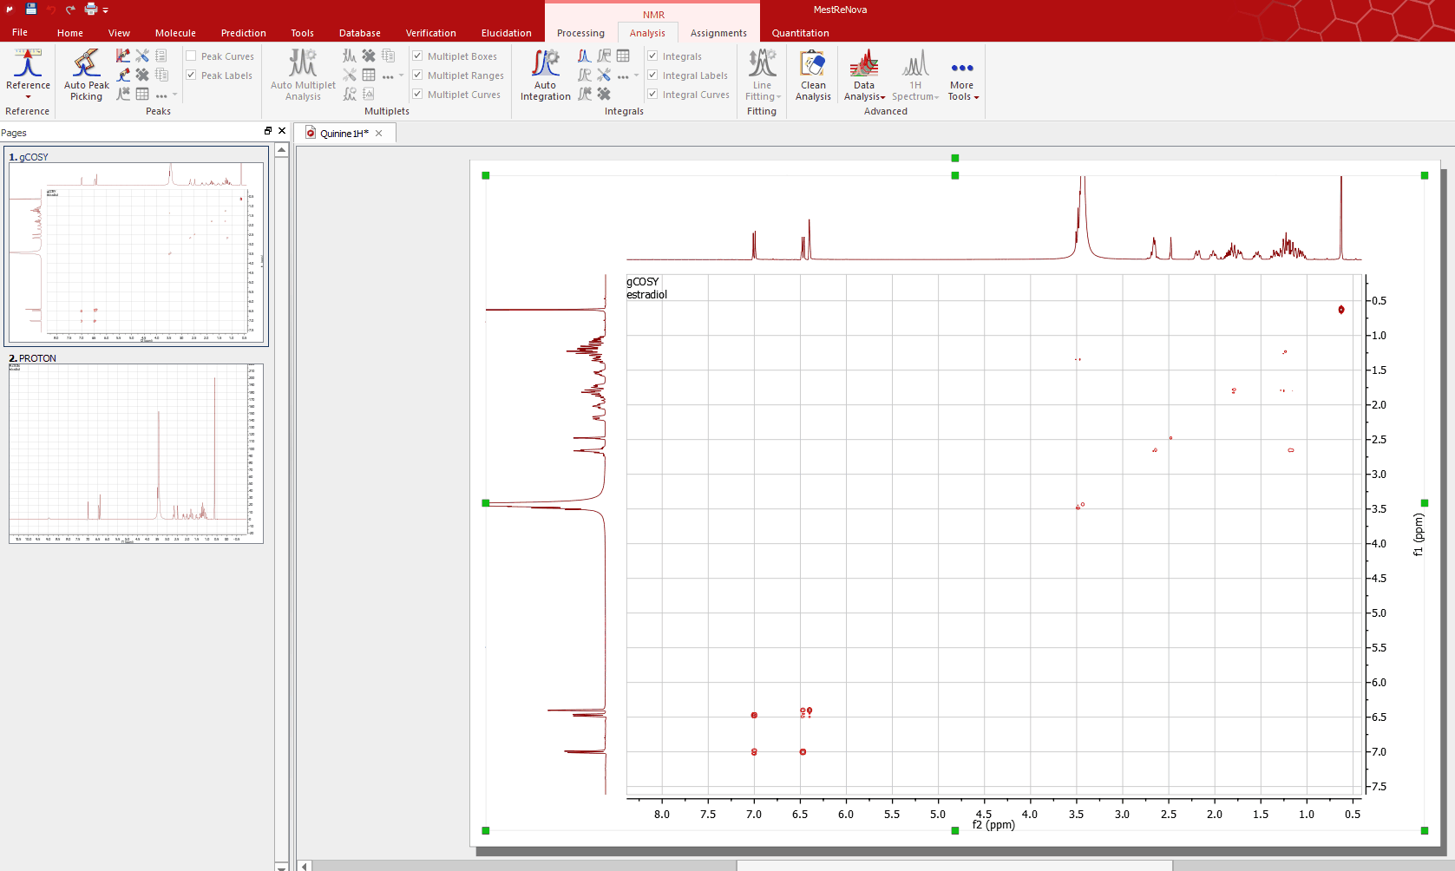Expand the Reference dropdown arrow

28,97
